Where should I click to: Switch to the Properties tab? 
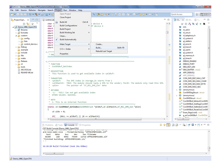click(x=85, y=125)
